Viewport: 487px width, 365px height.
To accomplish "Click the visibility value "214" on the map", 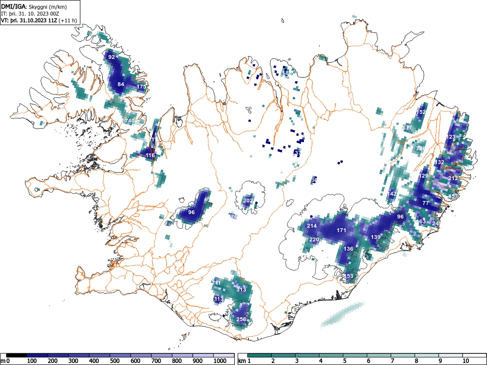I will click(x=312, y=226).
